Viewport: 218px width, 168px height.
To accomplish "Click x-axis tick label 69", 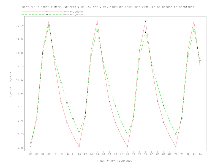I will click(170, 154).
